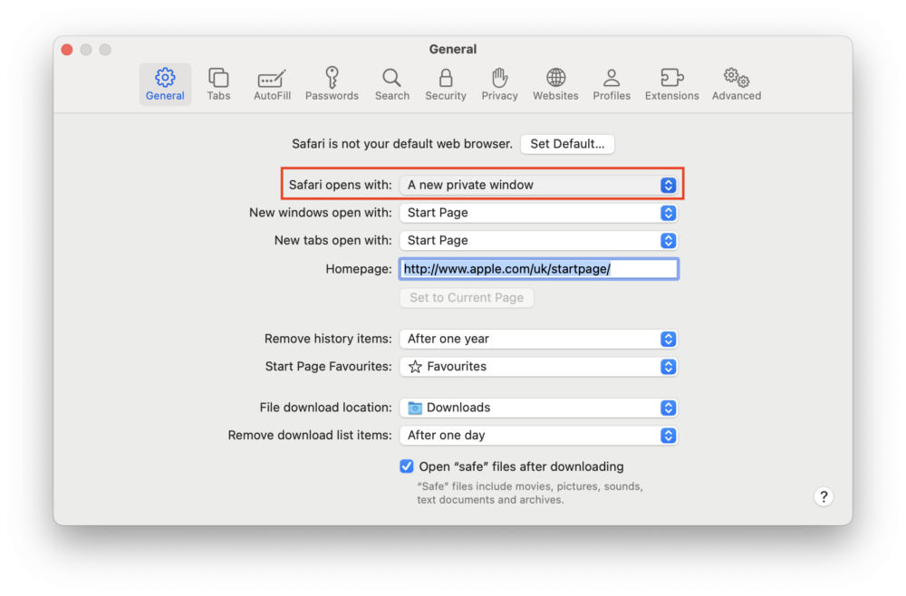Select the Homepage URL field
Image resolution: width=906 pixels, height=596 pixels.
(538, 268)
